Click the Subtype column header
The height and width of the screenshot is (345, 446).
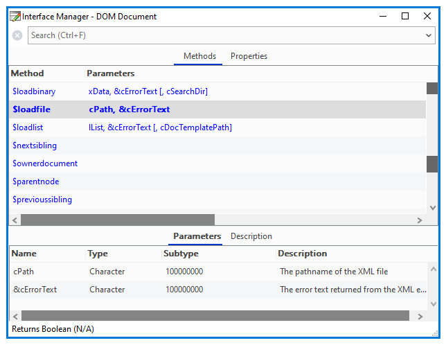[181, 254]
